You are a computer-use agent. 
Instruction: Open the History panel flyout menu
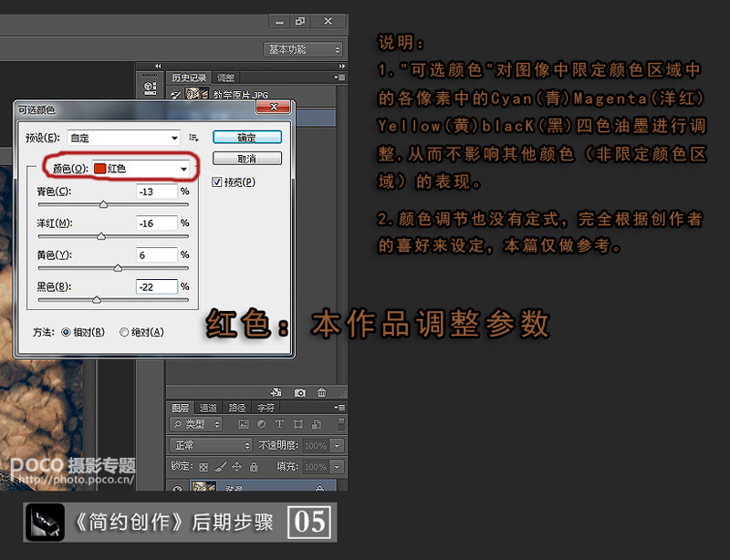(339, 78)
